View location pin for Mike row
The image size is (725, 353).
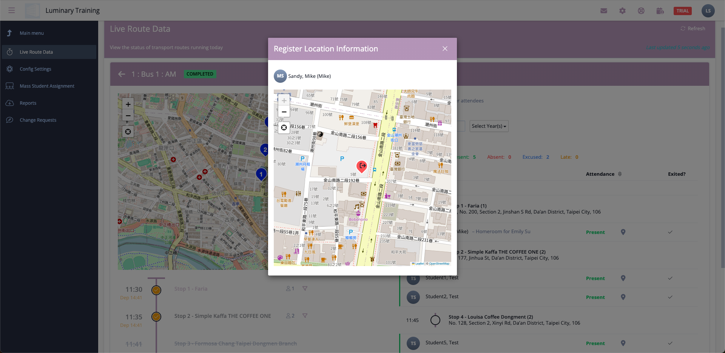click(623, 232)
